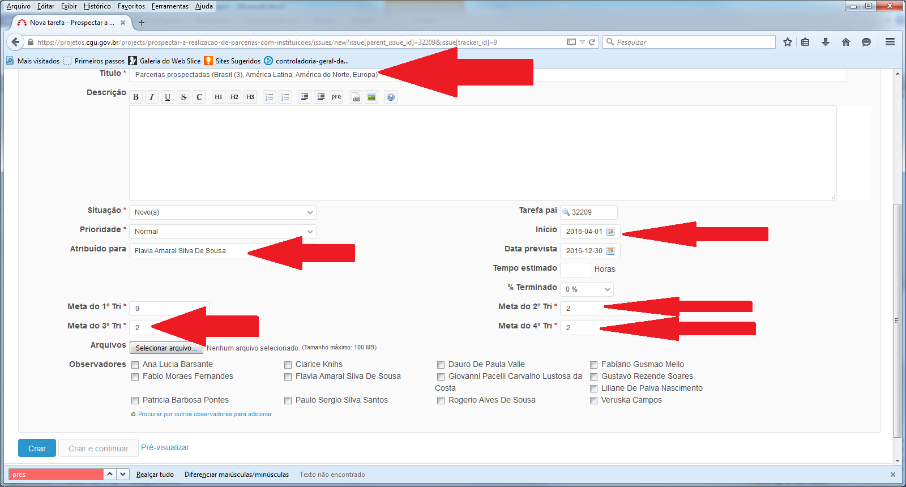Click the Tempo estimado hours field
This screenshot has height=487, width=906.
(x=576, y=270)
